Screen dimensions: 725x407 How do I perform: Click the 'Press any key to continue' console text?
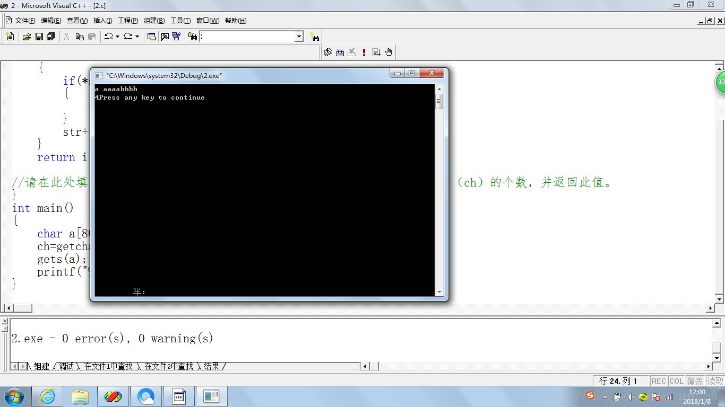pos(152,98)
